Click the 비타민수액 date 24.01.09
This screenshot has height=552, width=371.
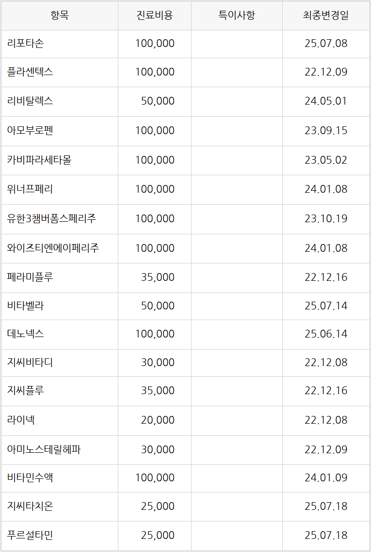[326, 478]
